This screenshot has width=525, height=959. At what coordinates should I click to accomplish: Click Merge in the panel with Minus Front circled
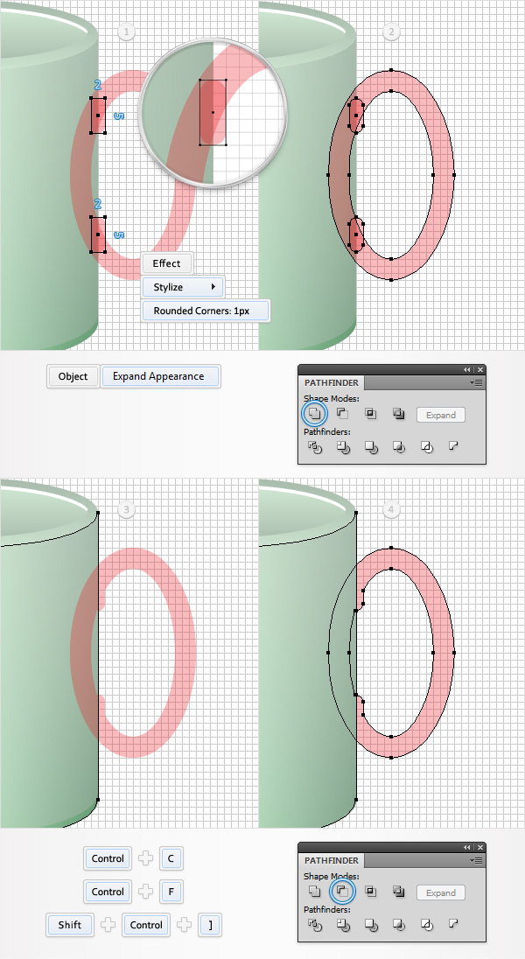371,925
